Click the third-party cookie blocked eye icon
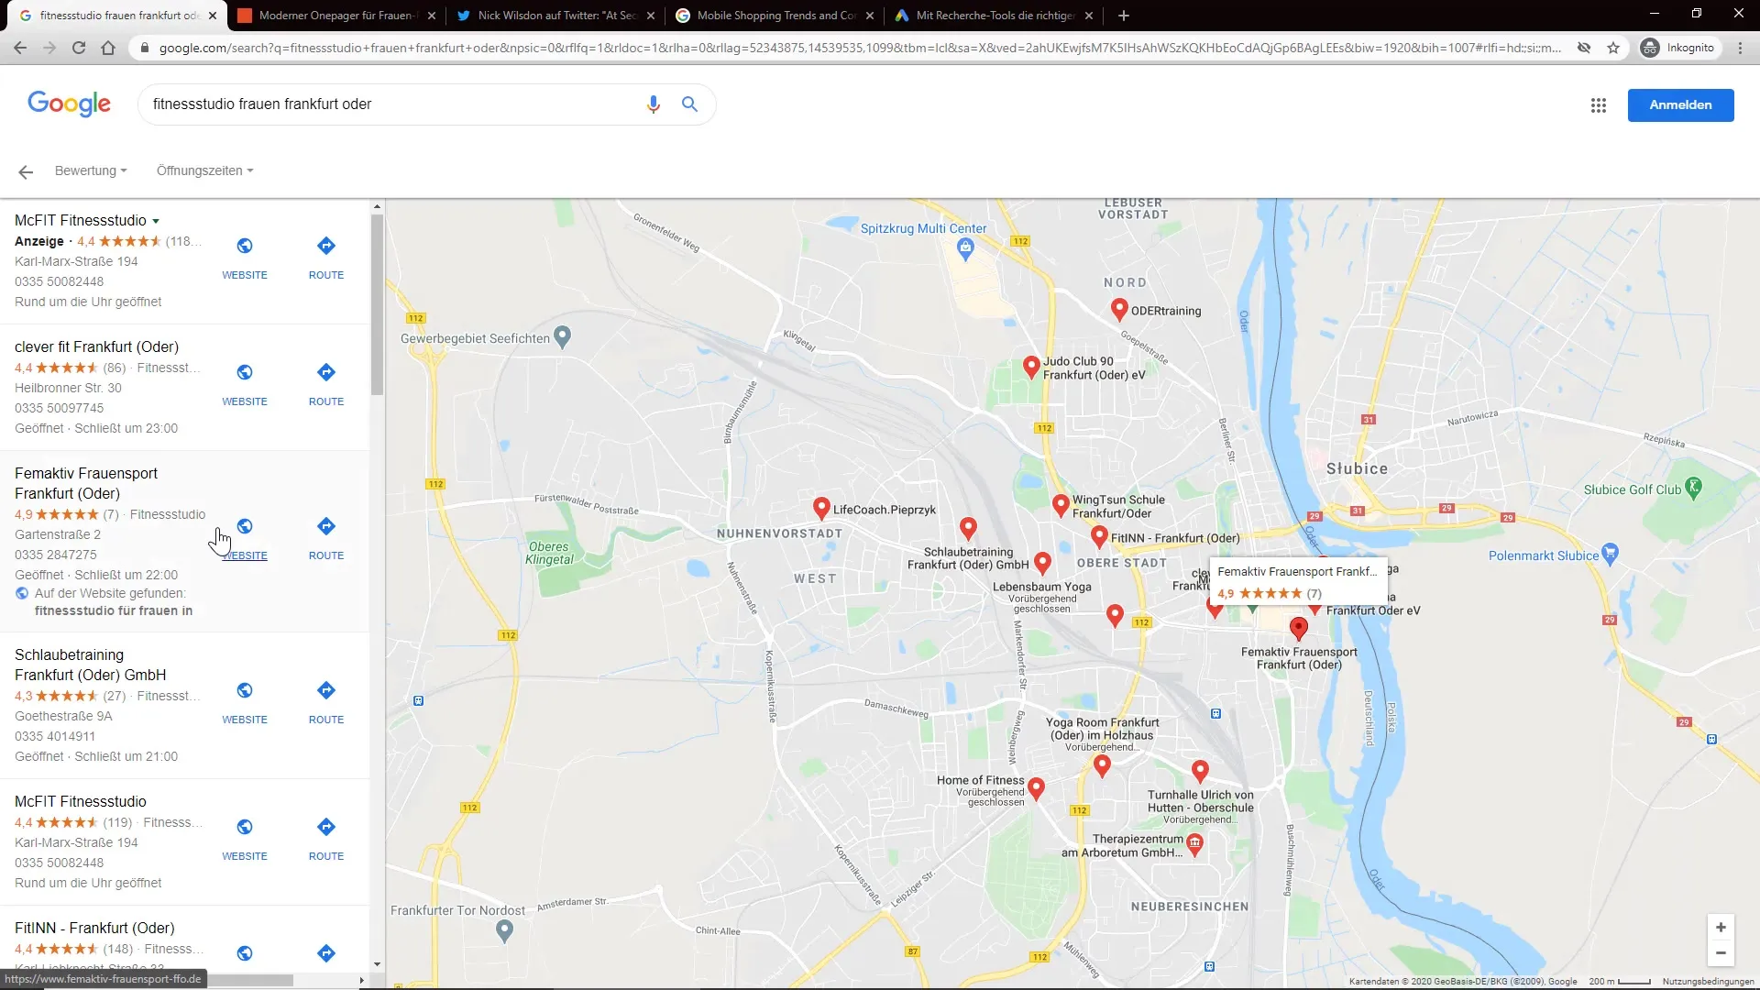The width and height of the screenshot is (1760, 990). point(1584,48)
